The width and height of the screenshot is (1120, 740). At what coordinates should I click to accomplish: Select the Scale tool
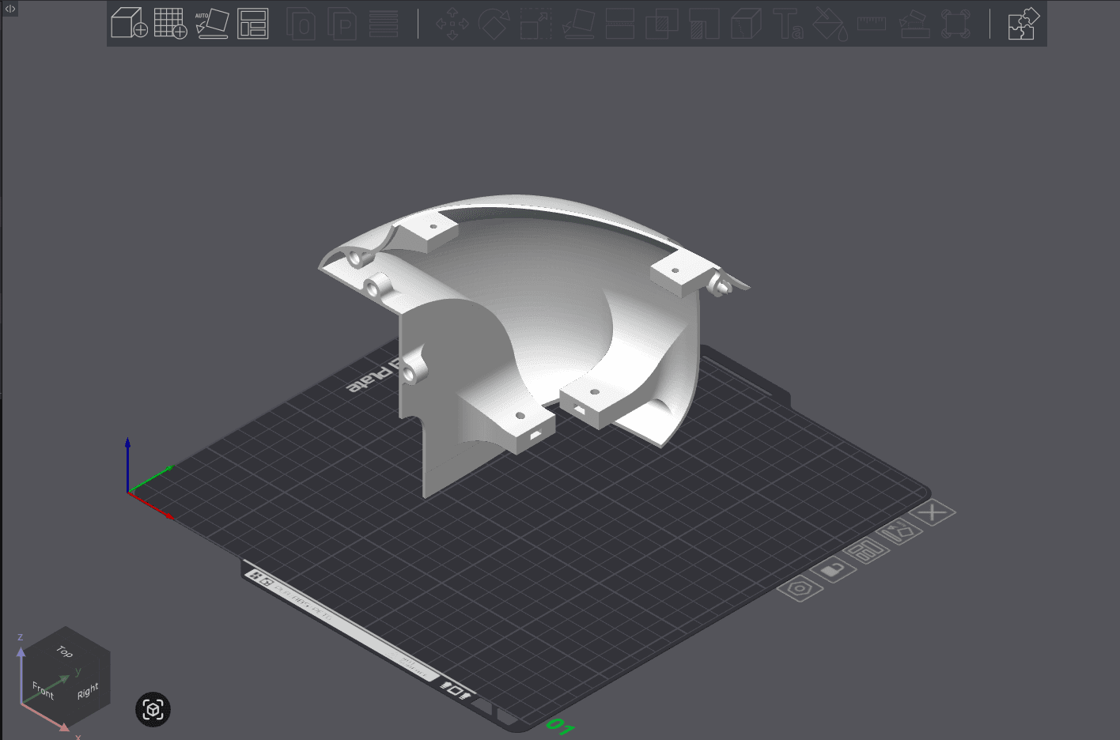point(535,24)
